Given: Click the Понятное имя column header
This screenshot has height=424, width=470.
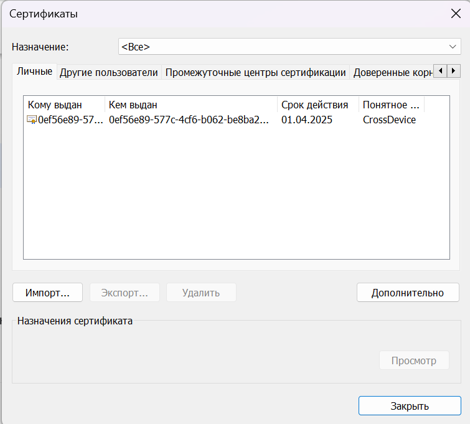Looking at the screenshot, I should [391, 105].
